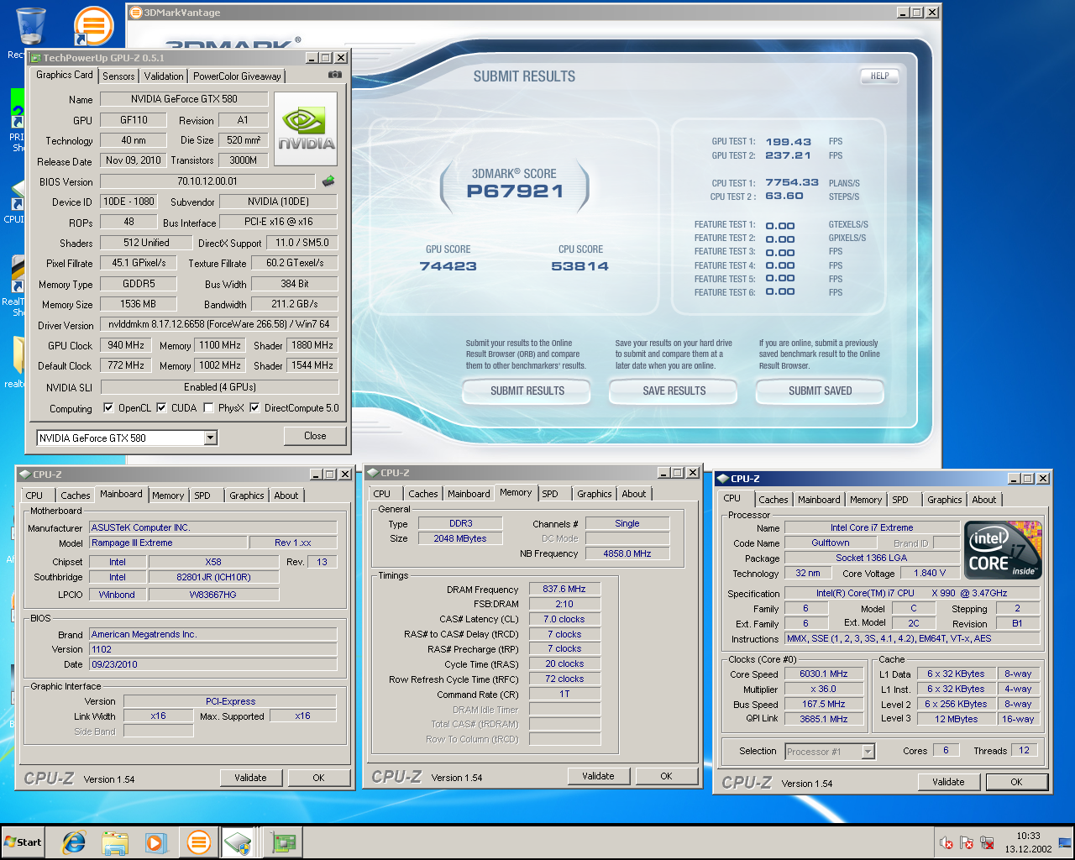The width and height of the screenshot is (1075, 860).
Task: Click OK in the Memory CPU-Z window
Action: tap(666, 776)
